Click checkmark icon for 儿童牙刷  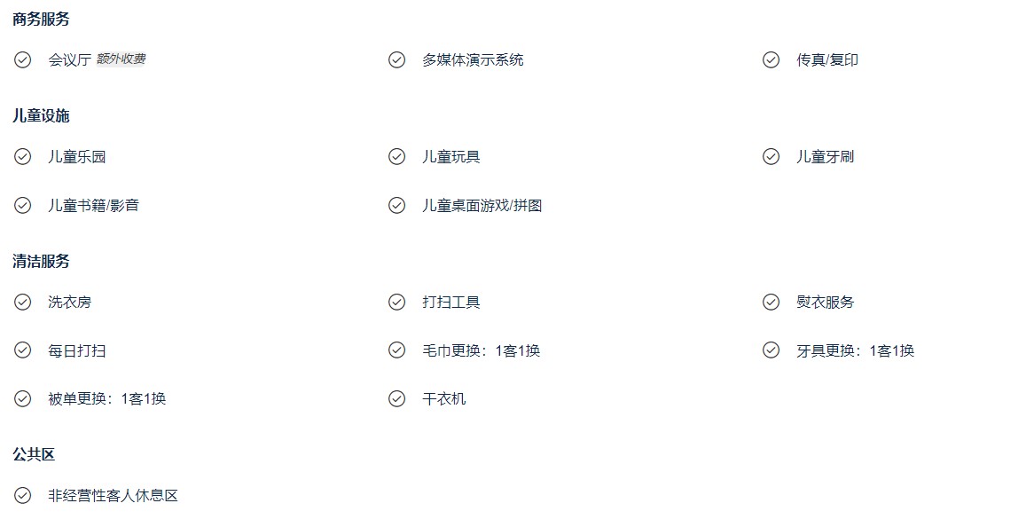pos(771,156)
